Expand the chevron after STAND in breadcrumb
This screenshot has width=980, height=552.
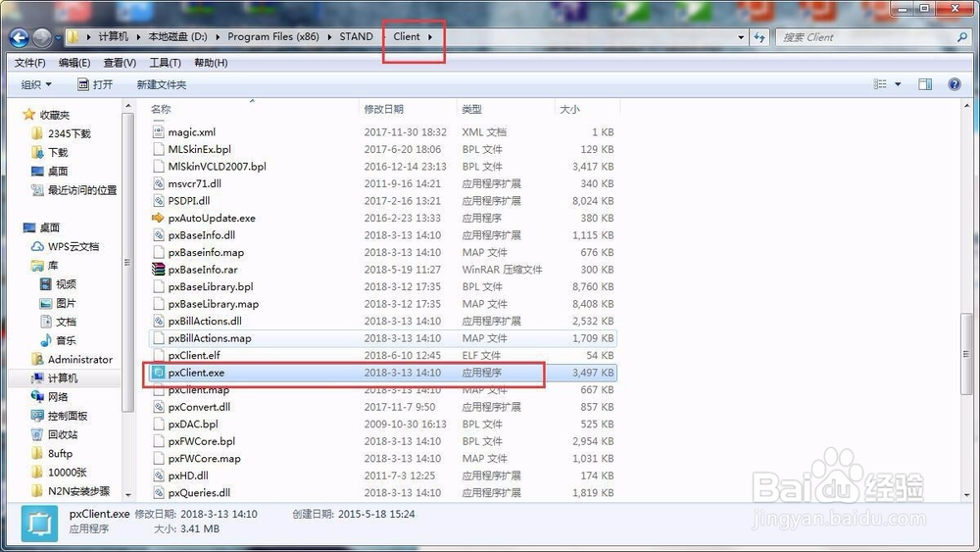(x=384, y=37)
